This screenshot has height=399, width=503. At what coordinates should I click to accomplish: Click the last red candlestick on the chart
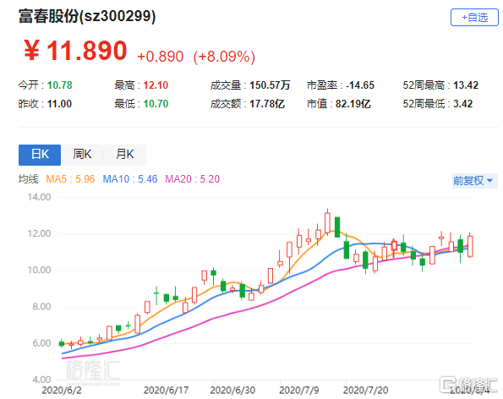pyautogui.click(x=471, y=246)
